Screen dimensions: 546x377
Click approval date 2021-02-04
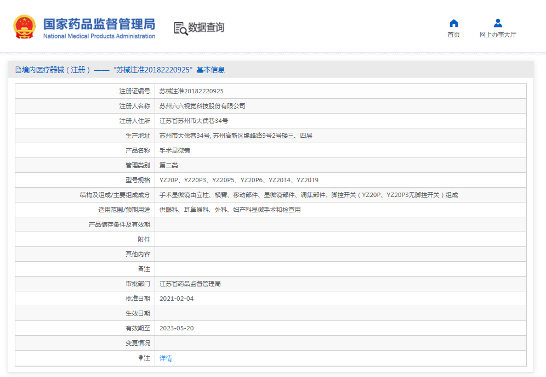pyautogui.click(x=177, y=299)
